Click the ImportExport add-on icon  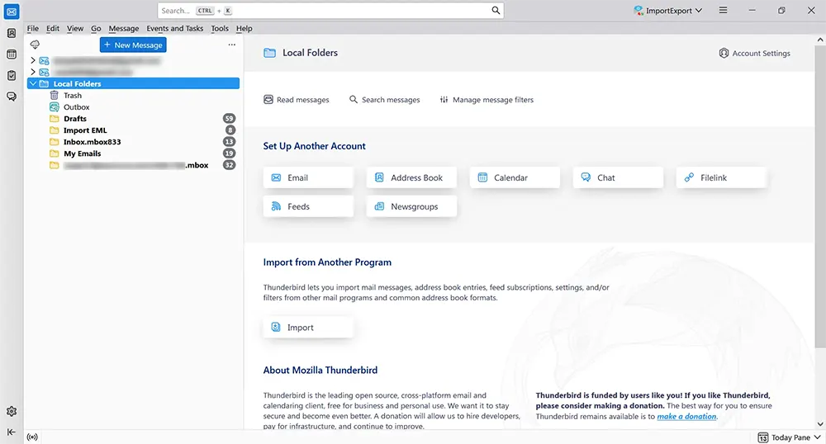click(638, 11)
